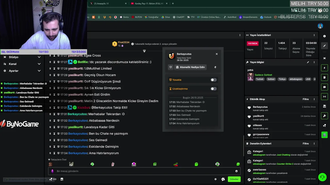The height and width of the screenshot is (185, 330).
Task: Edit stream info with pencil icon
Action: [308, 62]
